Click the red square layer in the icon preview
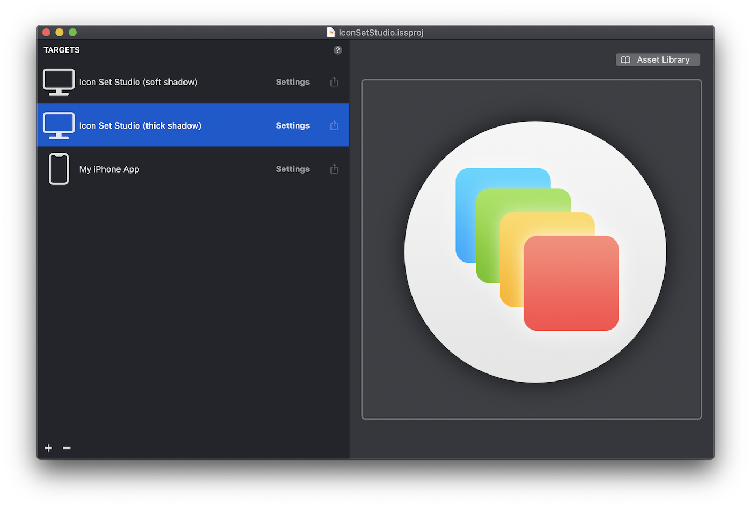Viewport: 751px width, 508px height. tap(571, 282)
